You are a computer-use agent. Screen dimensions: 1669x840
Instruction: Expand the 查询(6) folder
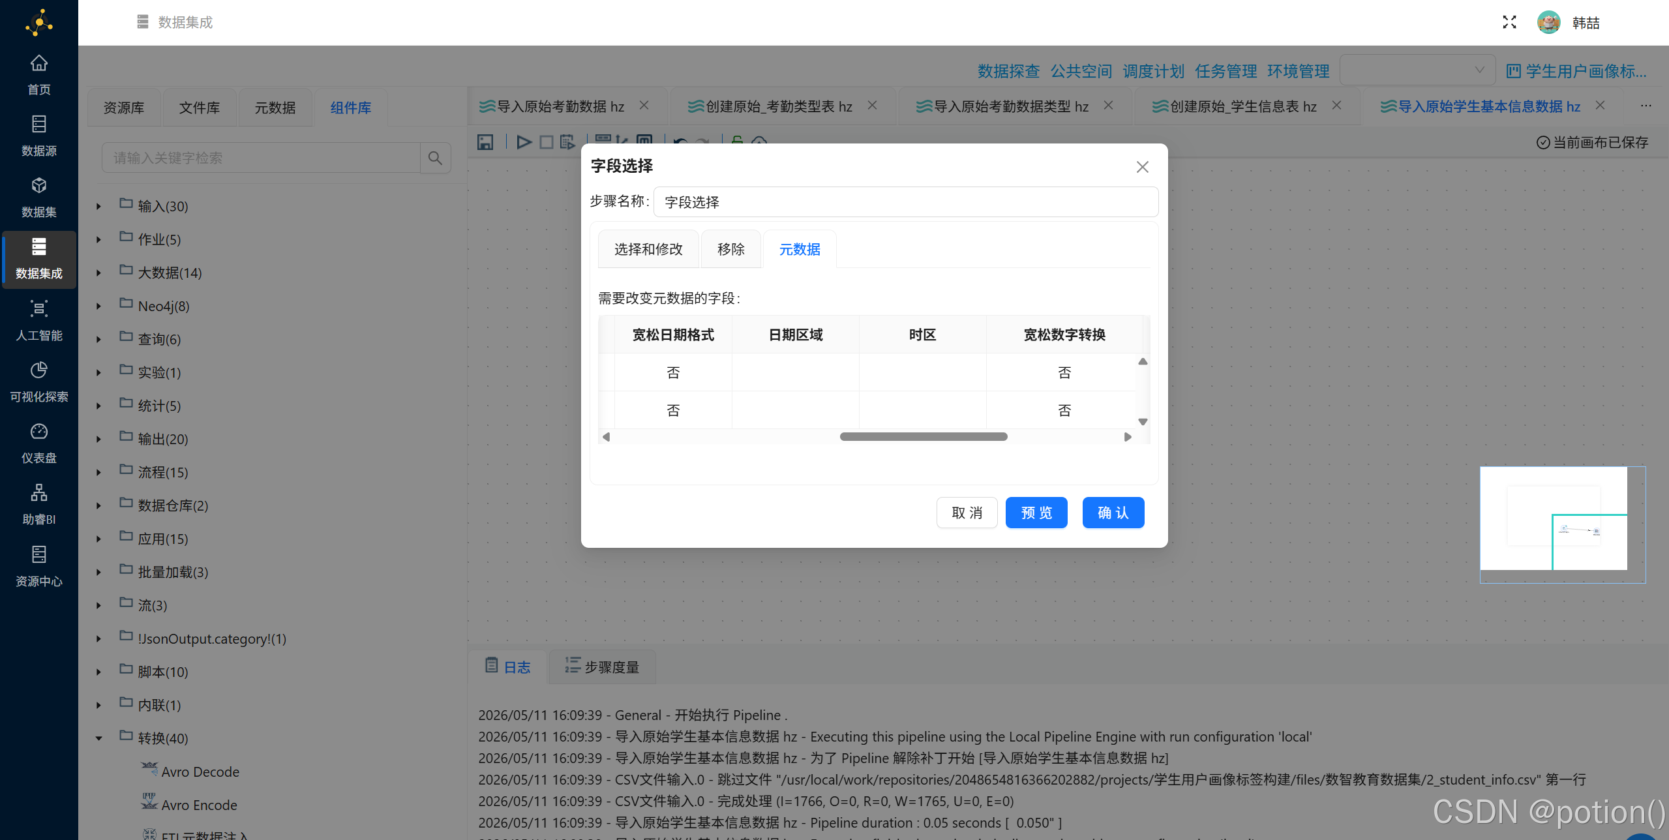point(98,339)
